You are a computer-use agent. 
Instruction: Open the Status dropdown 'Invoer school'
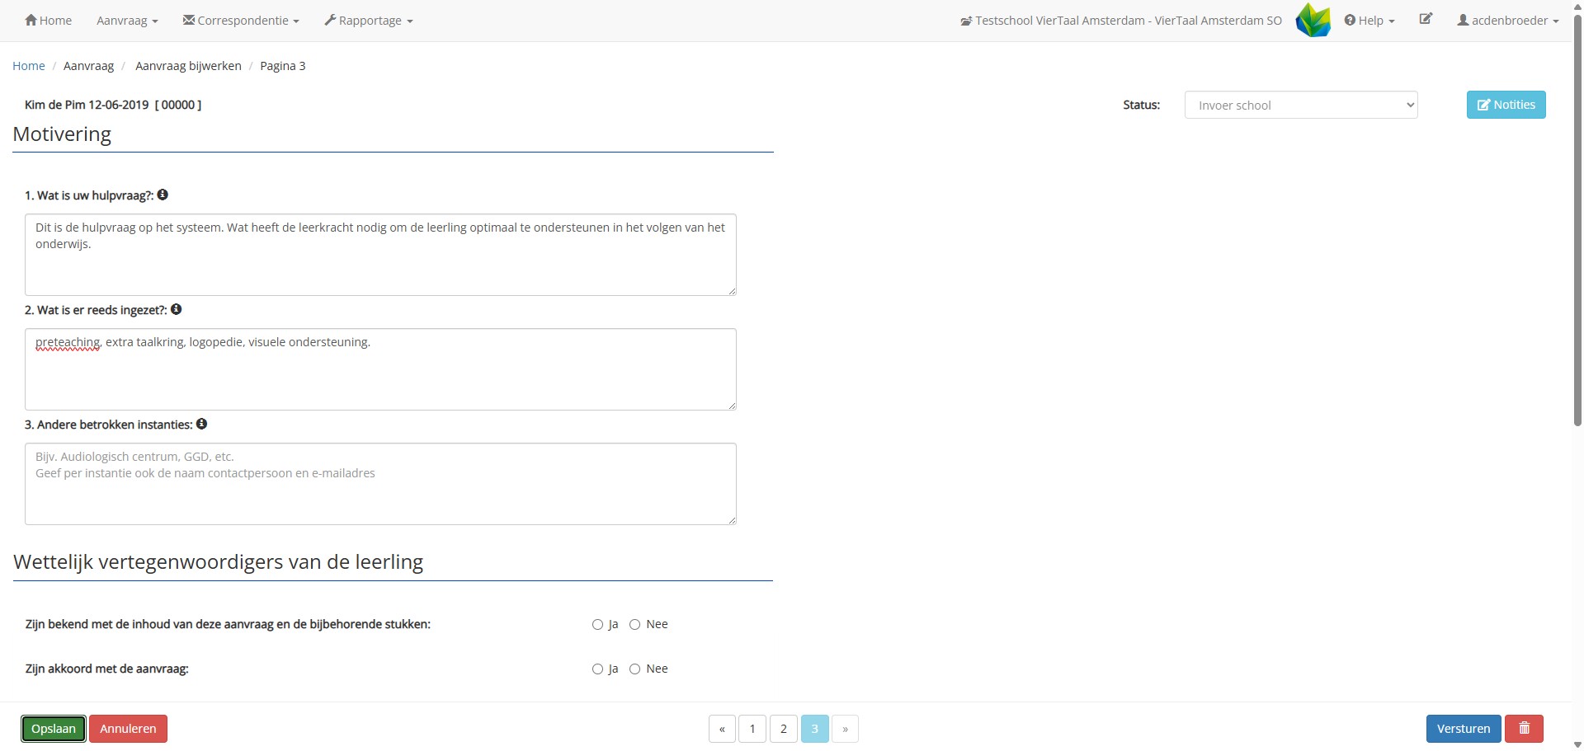point(1301,105)
